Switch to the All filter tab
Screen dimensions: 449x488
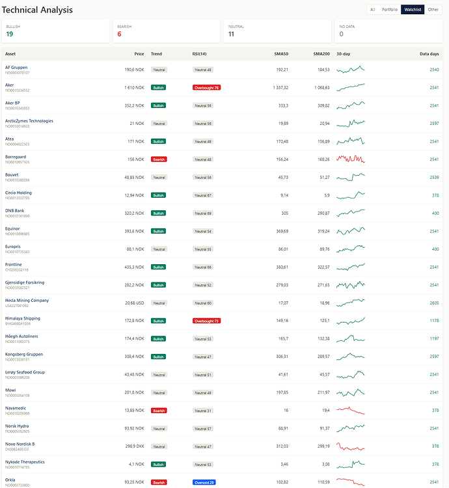[372, 10]
